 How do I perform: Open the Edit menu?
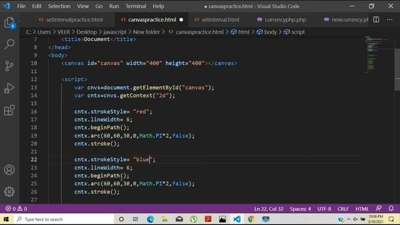pyautogui.click(x=37, y=6)
